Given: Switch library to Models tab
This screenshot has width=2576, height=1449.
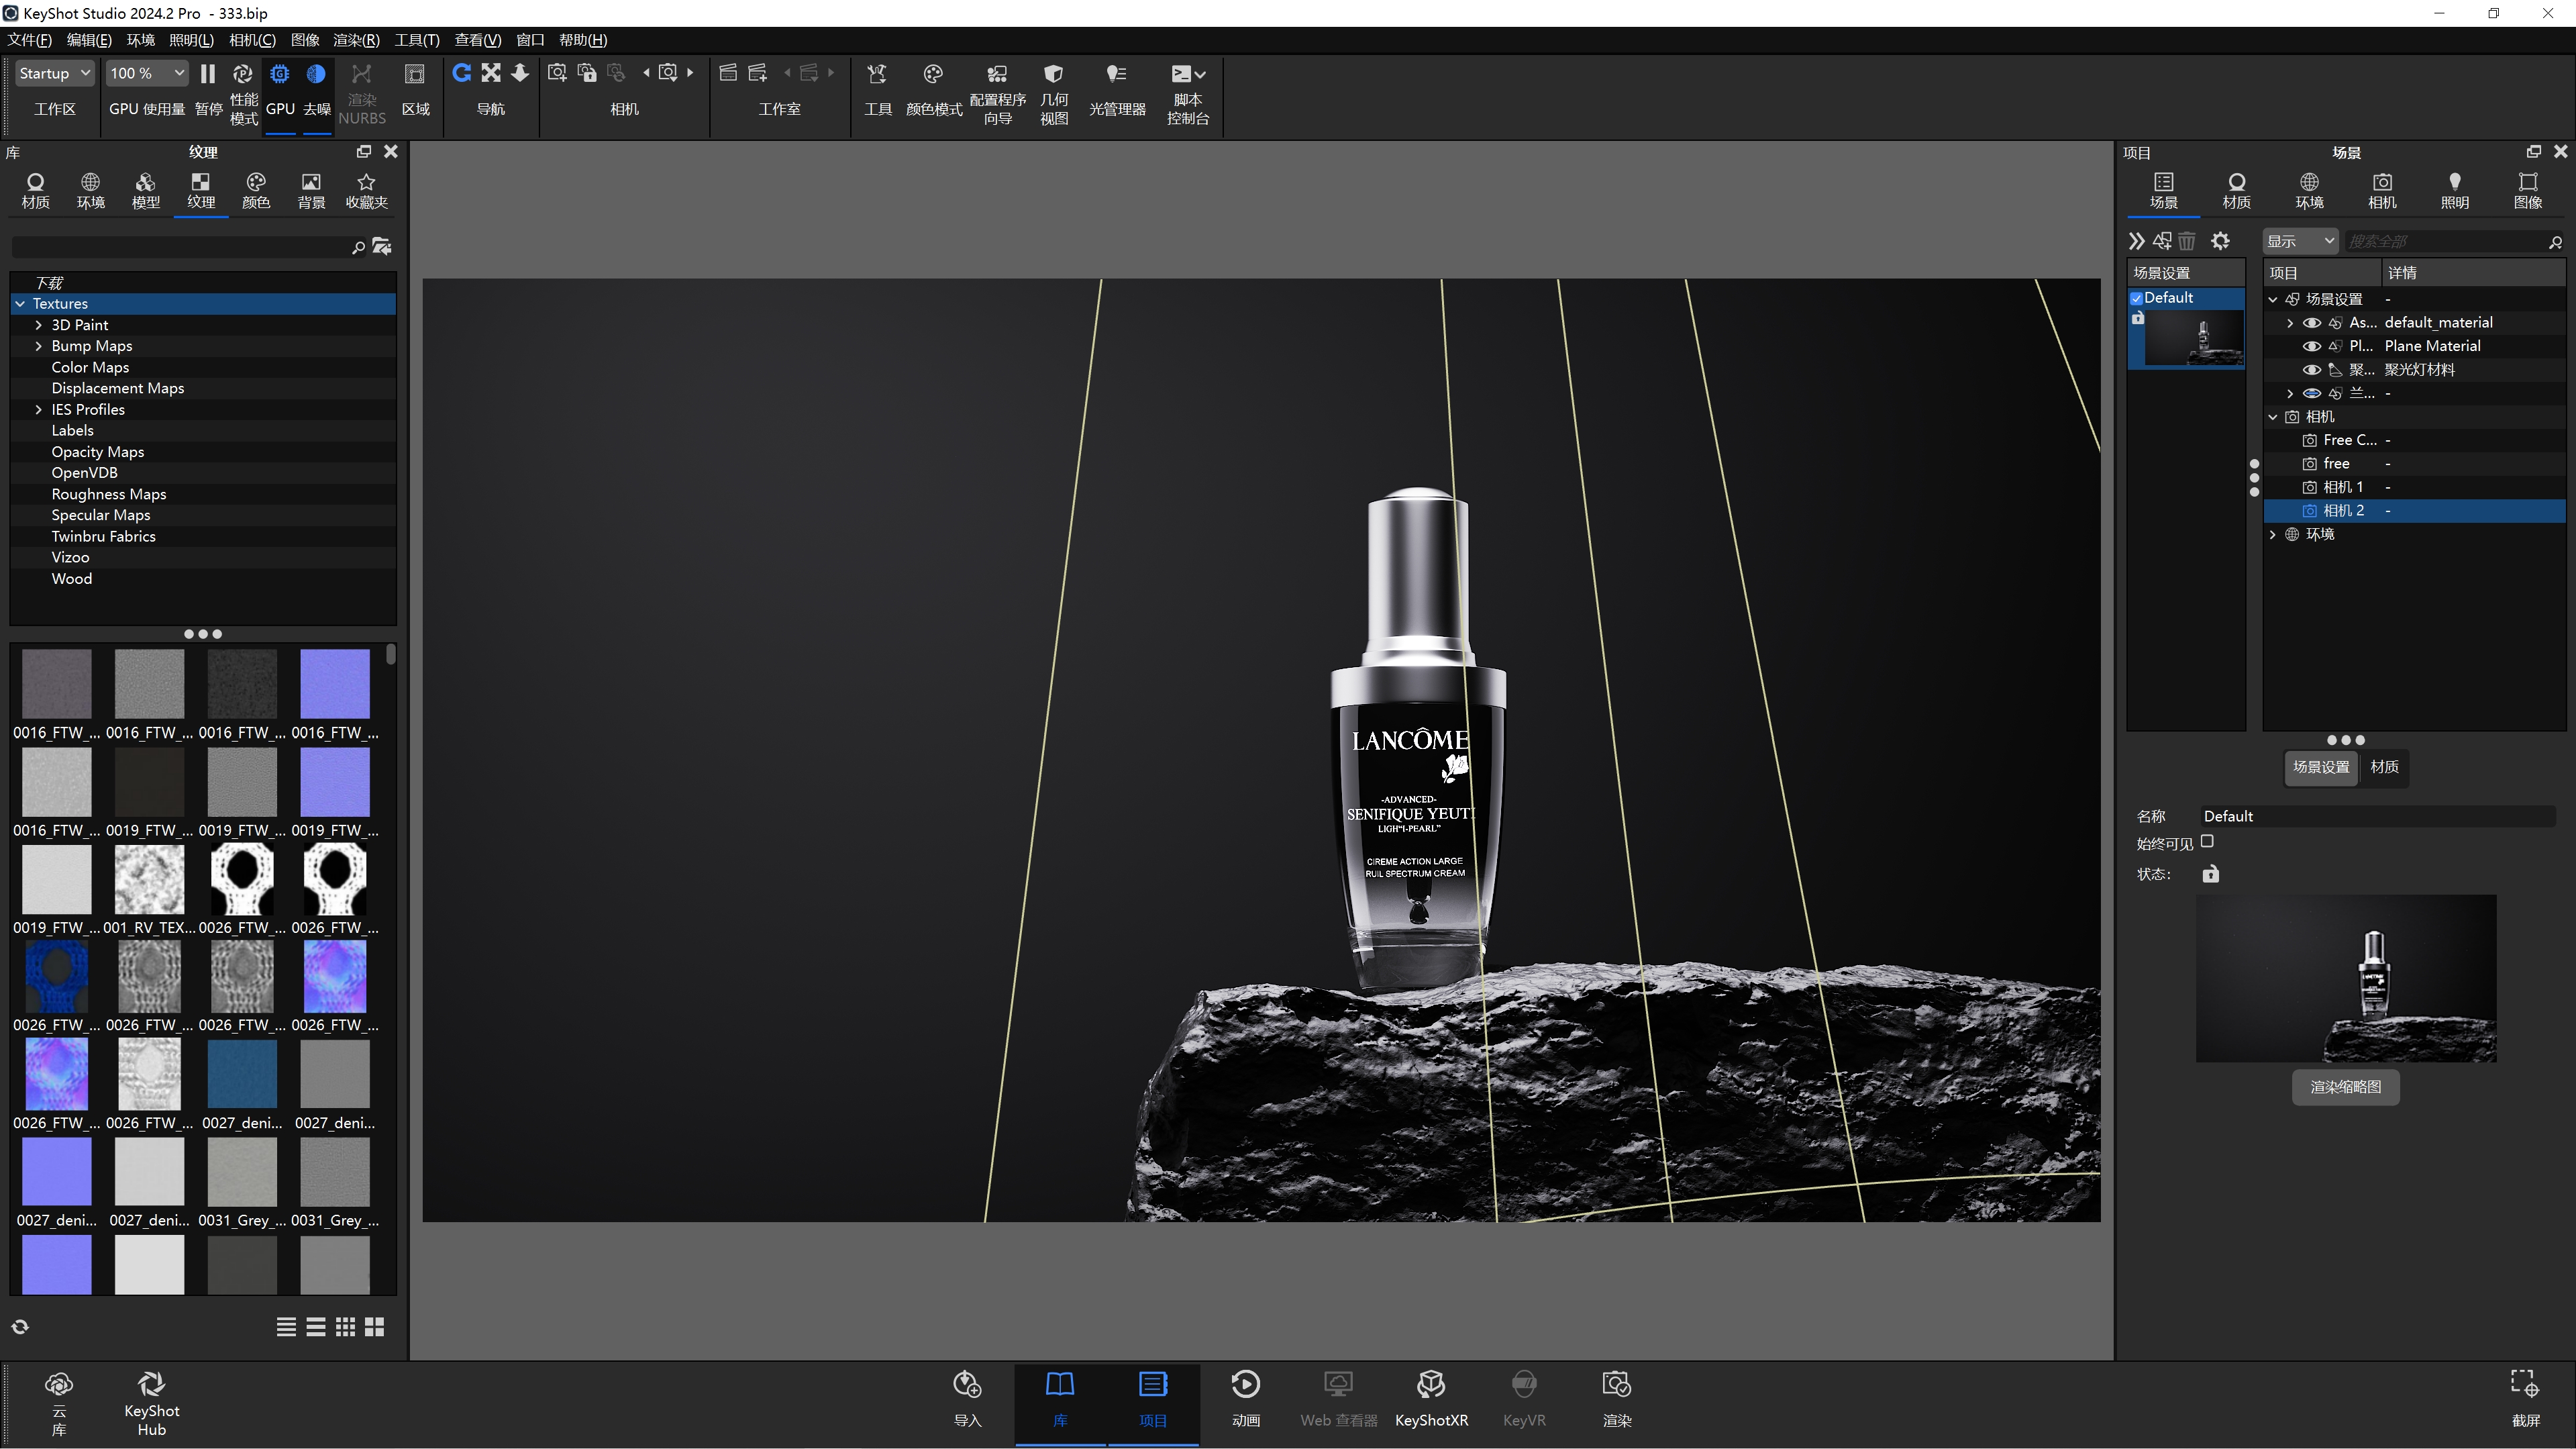Looking at the screenshot, I should click(146, 190).
